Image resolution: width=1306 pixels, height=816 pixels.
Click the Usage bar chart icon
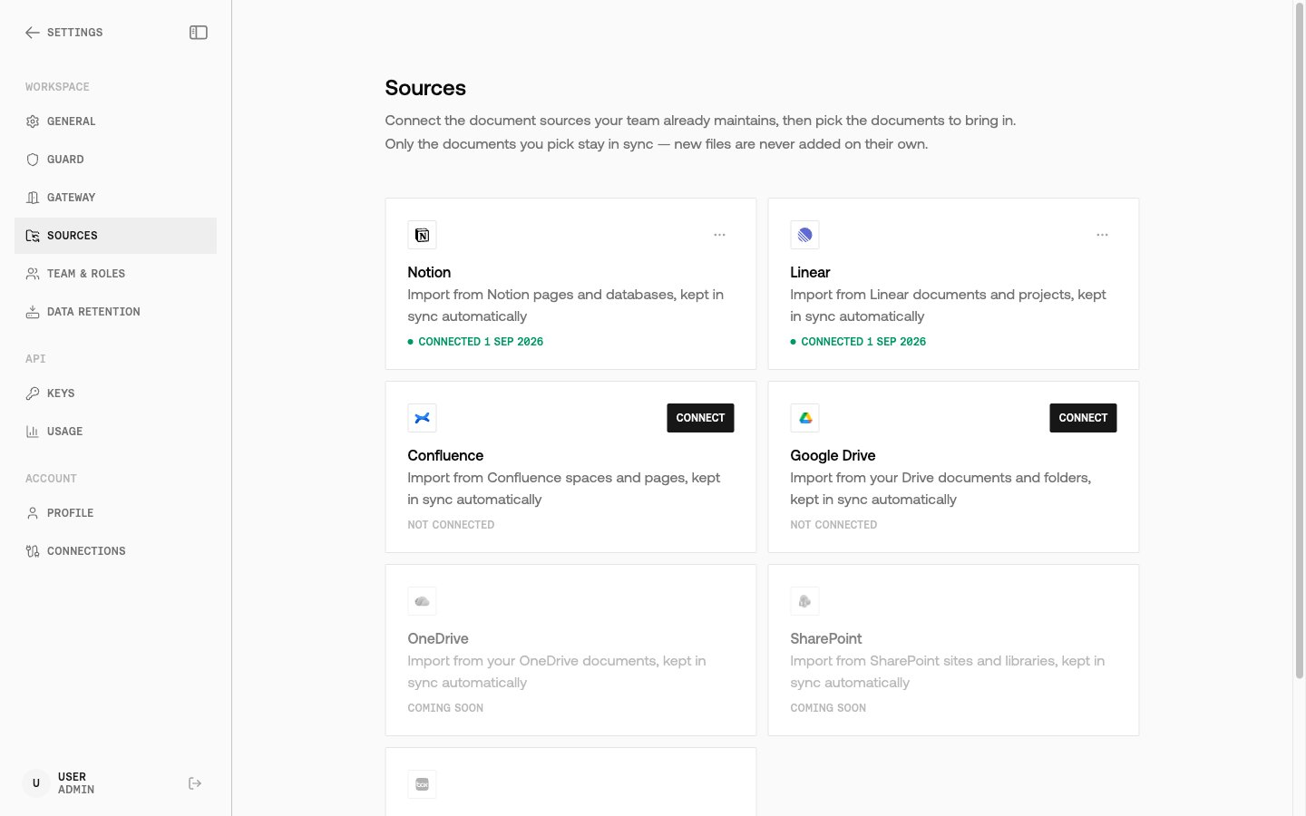click(x=33, y=432)
